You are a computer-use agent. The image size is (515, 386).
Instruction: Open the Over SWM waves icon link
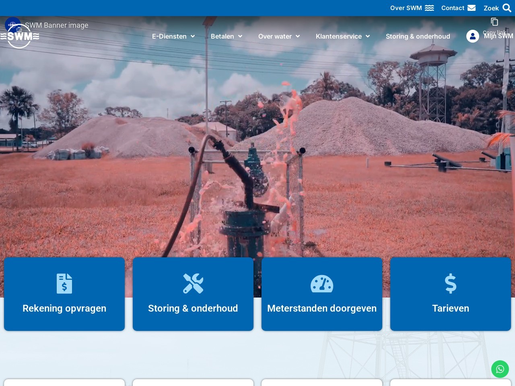tap(429, 8)
